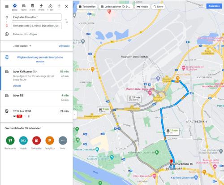Click the Anmelden button

click(x=214, y=6)
